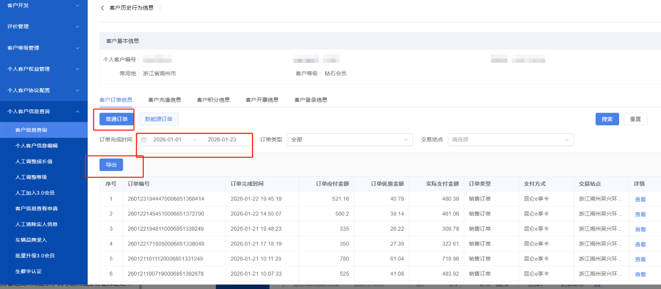The height and width of the screenshot is (289, 661).
Task: Open the 订单类型 dropdown showing 全部
Action: tap(349, 140)
